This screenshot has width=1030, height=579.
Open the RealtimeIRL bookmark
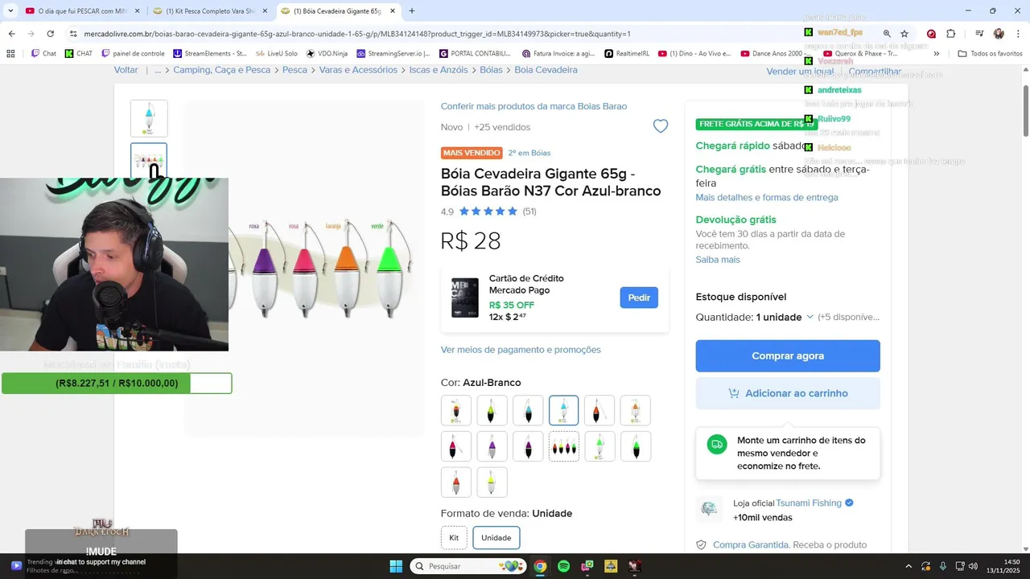[626, 54]
